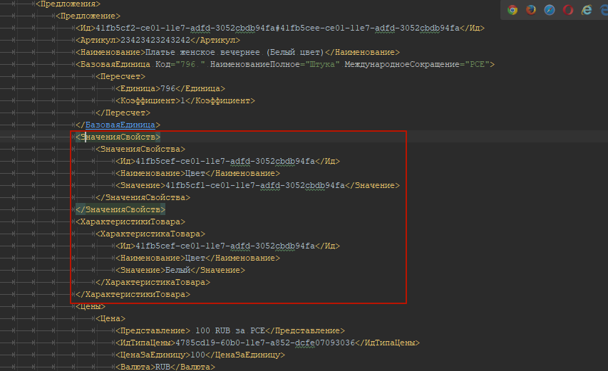The image size is (608, 371).
Task: Click the Коэффициент line with value 1
Action: coord(185,100)
